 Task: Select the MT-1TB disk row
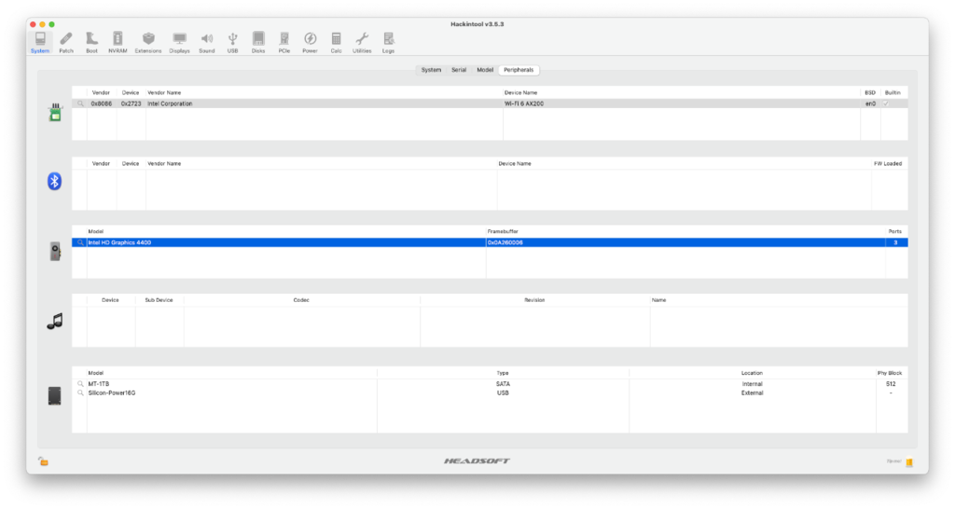(x=490, y=384)
